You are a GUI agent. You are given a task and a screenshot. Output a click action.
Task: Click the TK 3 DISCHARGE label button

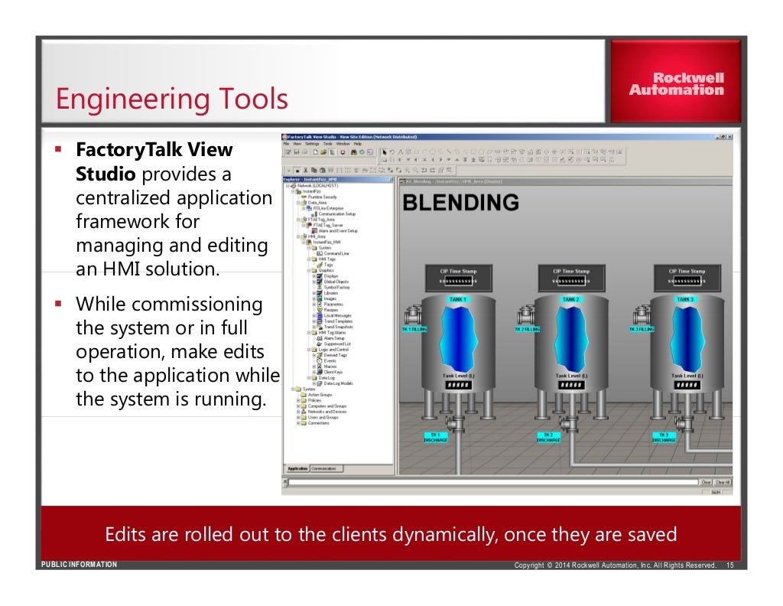[664, 437]
